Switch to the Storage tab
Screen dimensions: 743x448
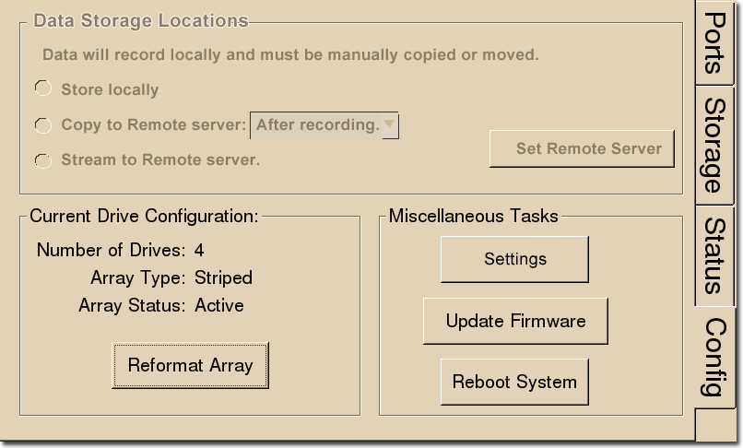tap(714, 146)
